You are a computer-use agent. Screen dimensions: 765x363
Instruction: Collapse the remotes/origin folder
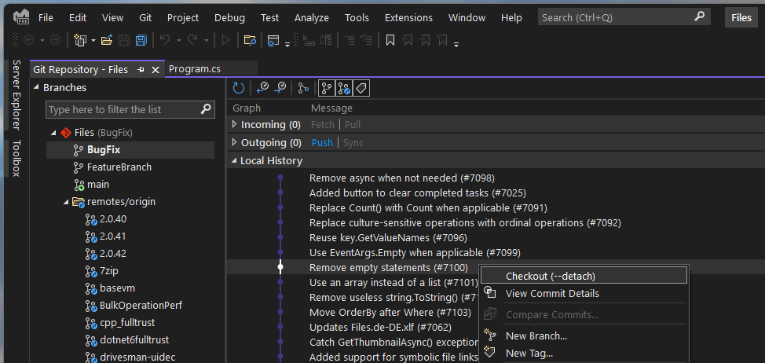coord(66,202)
